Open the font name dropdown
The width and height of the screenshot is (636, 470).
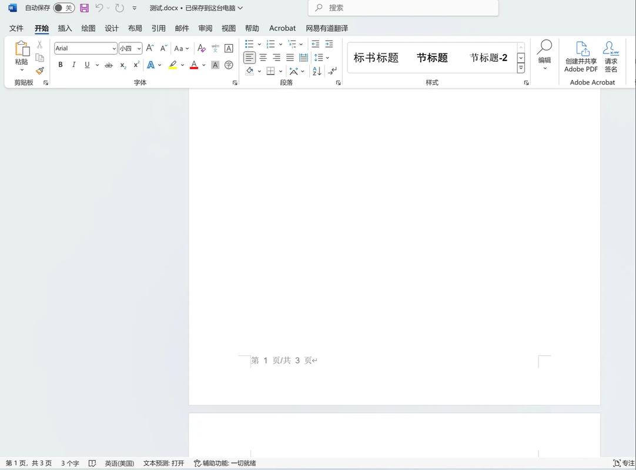115,48
